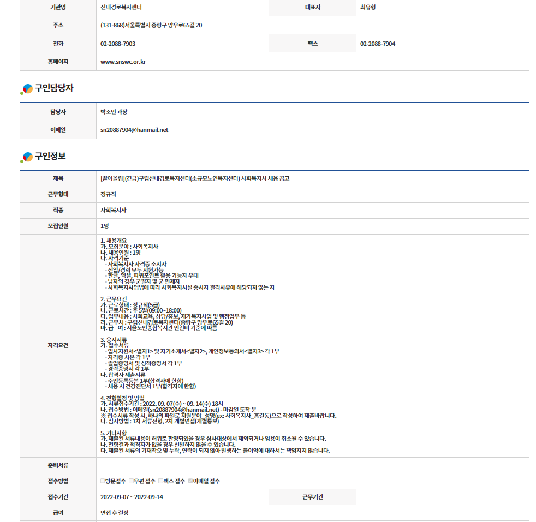Click the line '4. 전형일정 및 방법'

122,398
